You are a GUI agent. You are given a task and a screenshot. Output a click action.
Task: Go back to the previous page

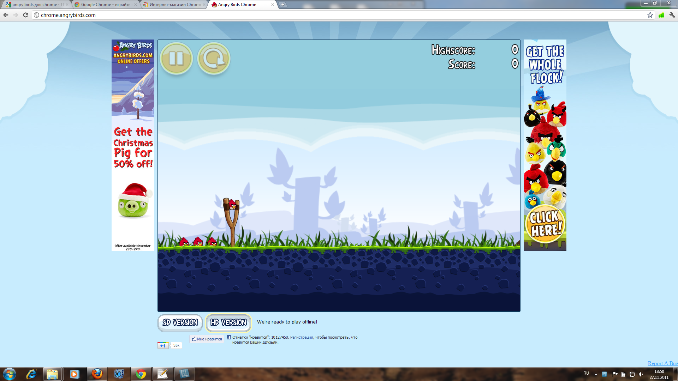click(6, 15)
